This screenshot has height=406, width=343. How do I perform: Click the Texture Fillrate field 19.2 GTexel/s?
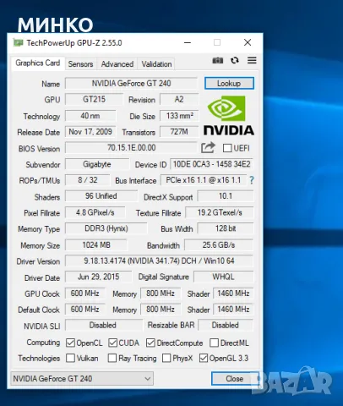220,212
